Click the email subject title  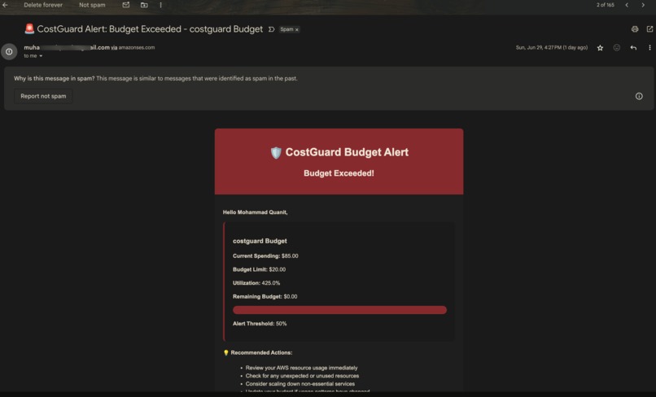(x=150, y=28)
